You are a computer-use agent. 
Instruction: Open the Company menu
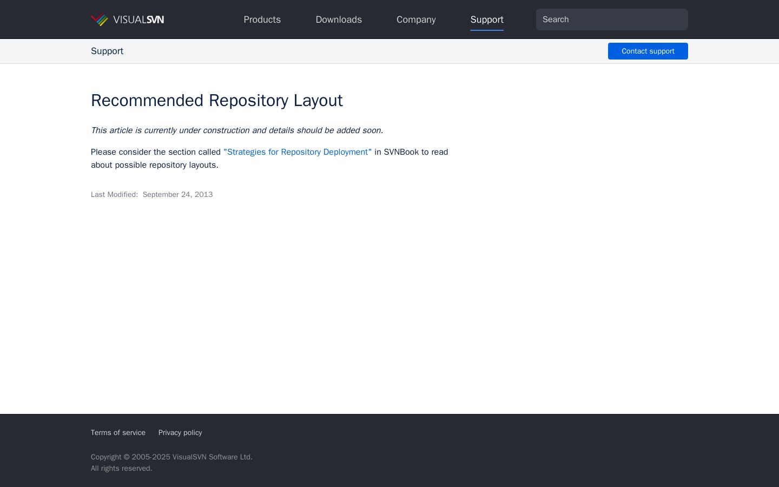click(x=416, y=19)
